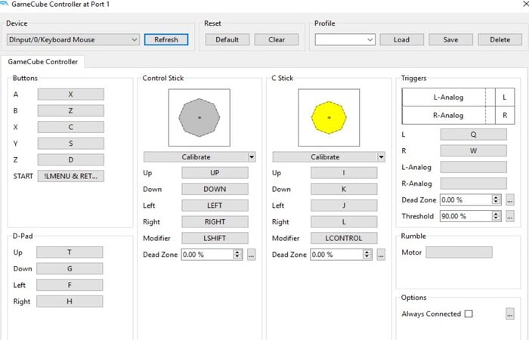Screen dimensions: 529x340
Task: Remap Control Stick Up binding UP
Action: 215,173
